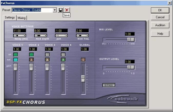
Task: Toggle Voice 1 on switch
Action: pos(16,54)
